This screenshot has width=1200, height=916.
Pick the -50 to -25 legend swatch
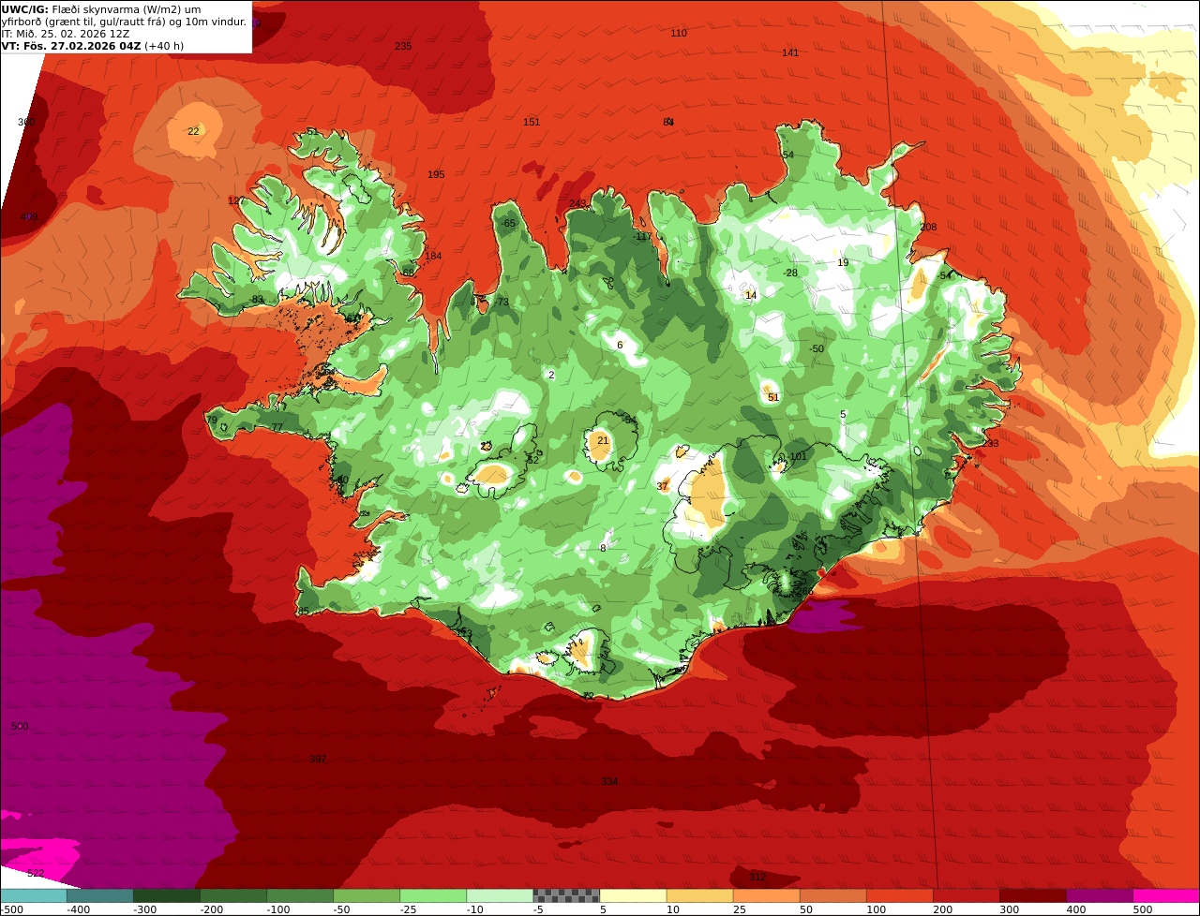(x=367, y=895)
